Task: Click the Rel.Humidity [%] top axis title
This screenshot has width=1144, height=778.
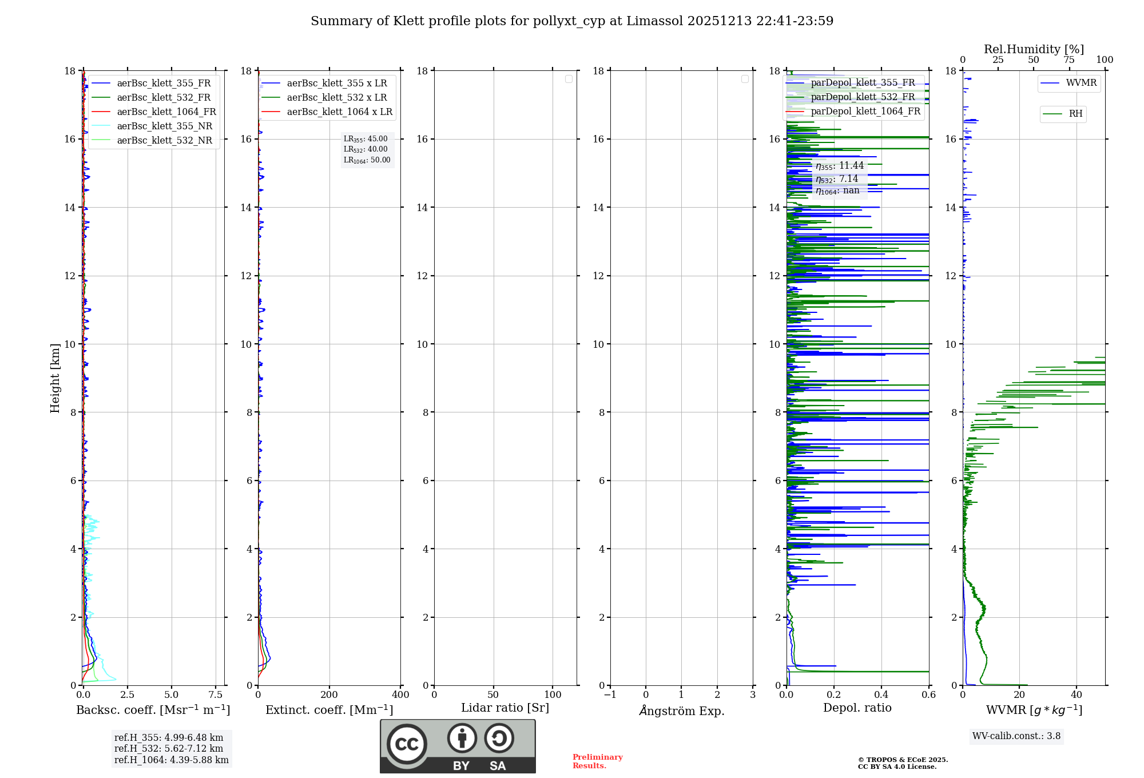Action: pyautogui.click(x=1034, y=49)
